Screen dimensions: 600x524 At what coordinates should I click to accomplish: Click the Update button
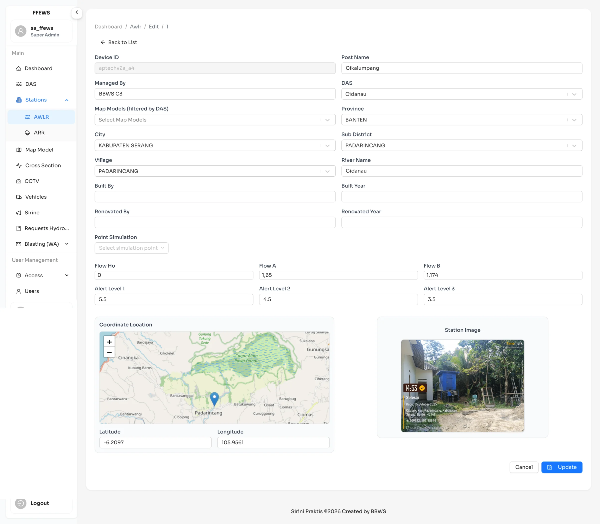click(x=562, y=467)
